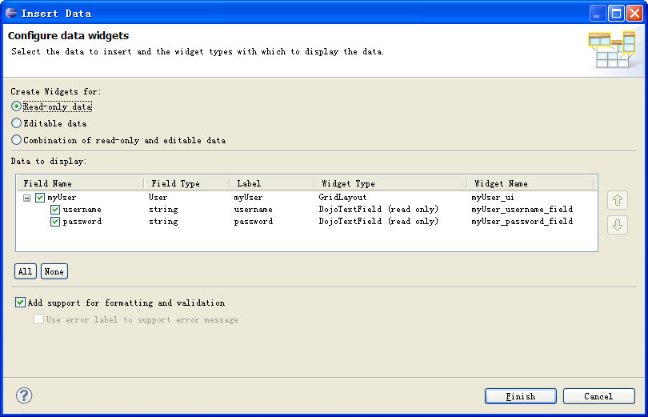Click the Finish button
The height and width of the screenshot is (417, 648).
coord(520,396)
